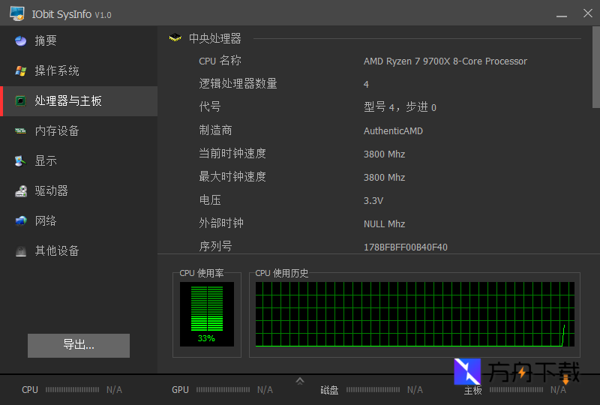Click the 外部时钟 label
The height and width of the screenshot is (405, 600).
tap(221, 223)
